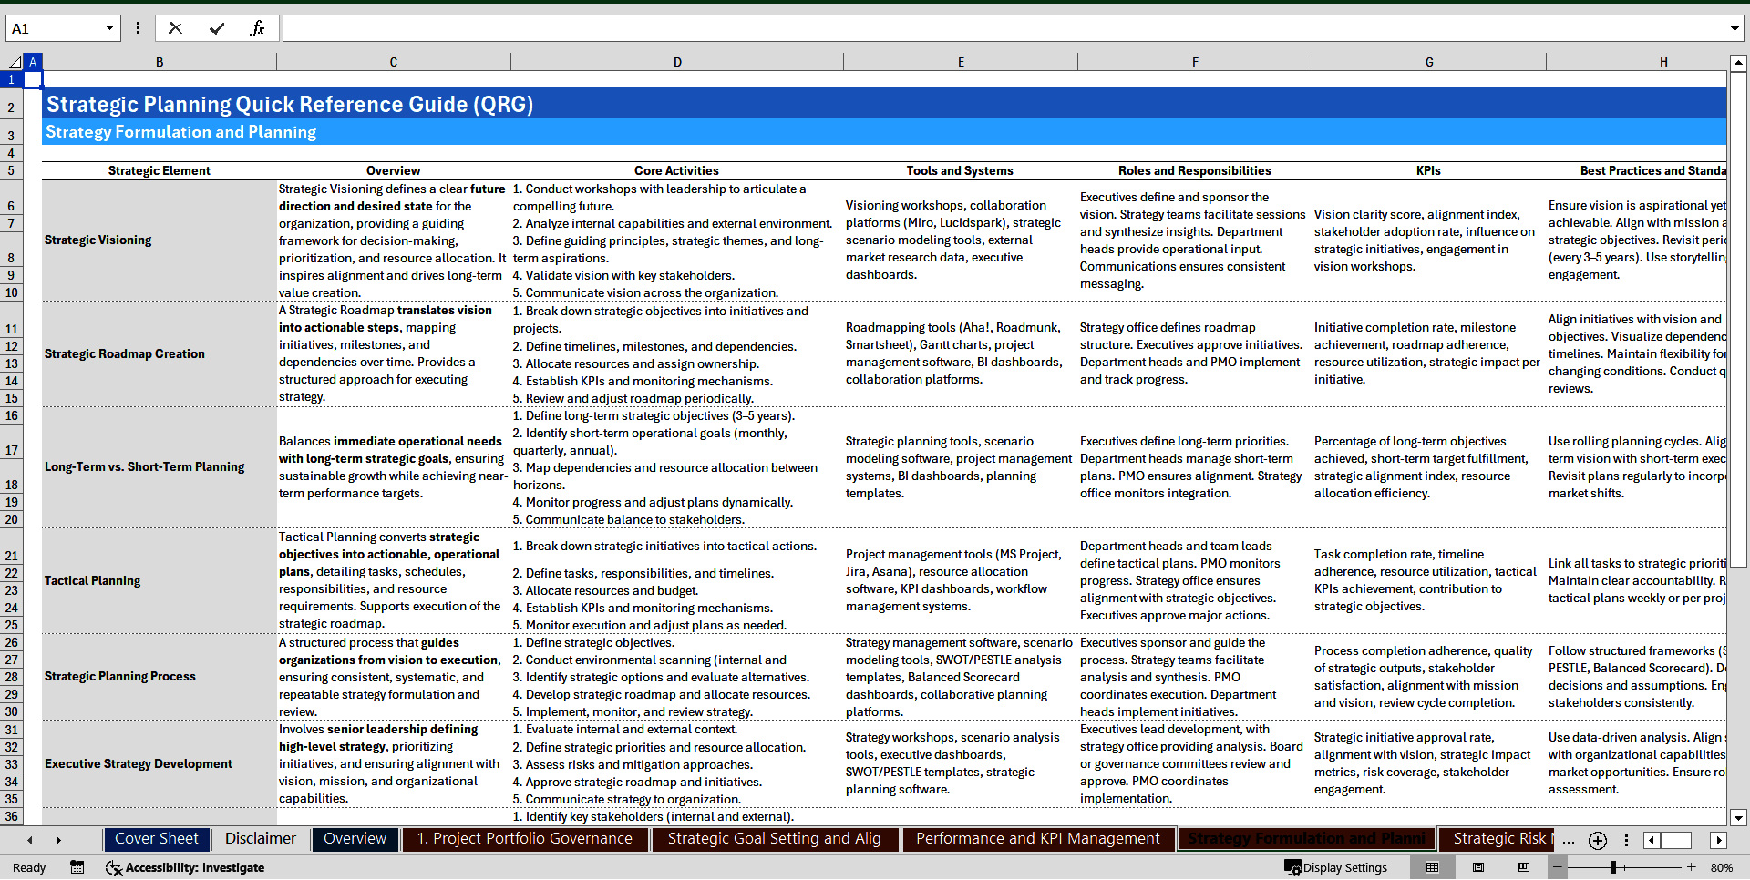This screenshot has height=880, width=1750.
Task: Add a new worksheet with the plus icon
Action: [1597, 840]
